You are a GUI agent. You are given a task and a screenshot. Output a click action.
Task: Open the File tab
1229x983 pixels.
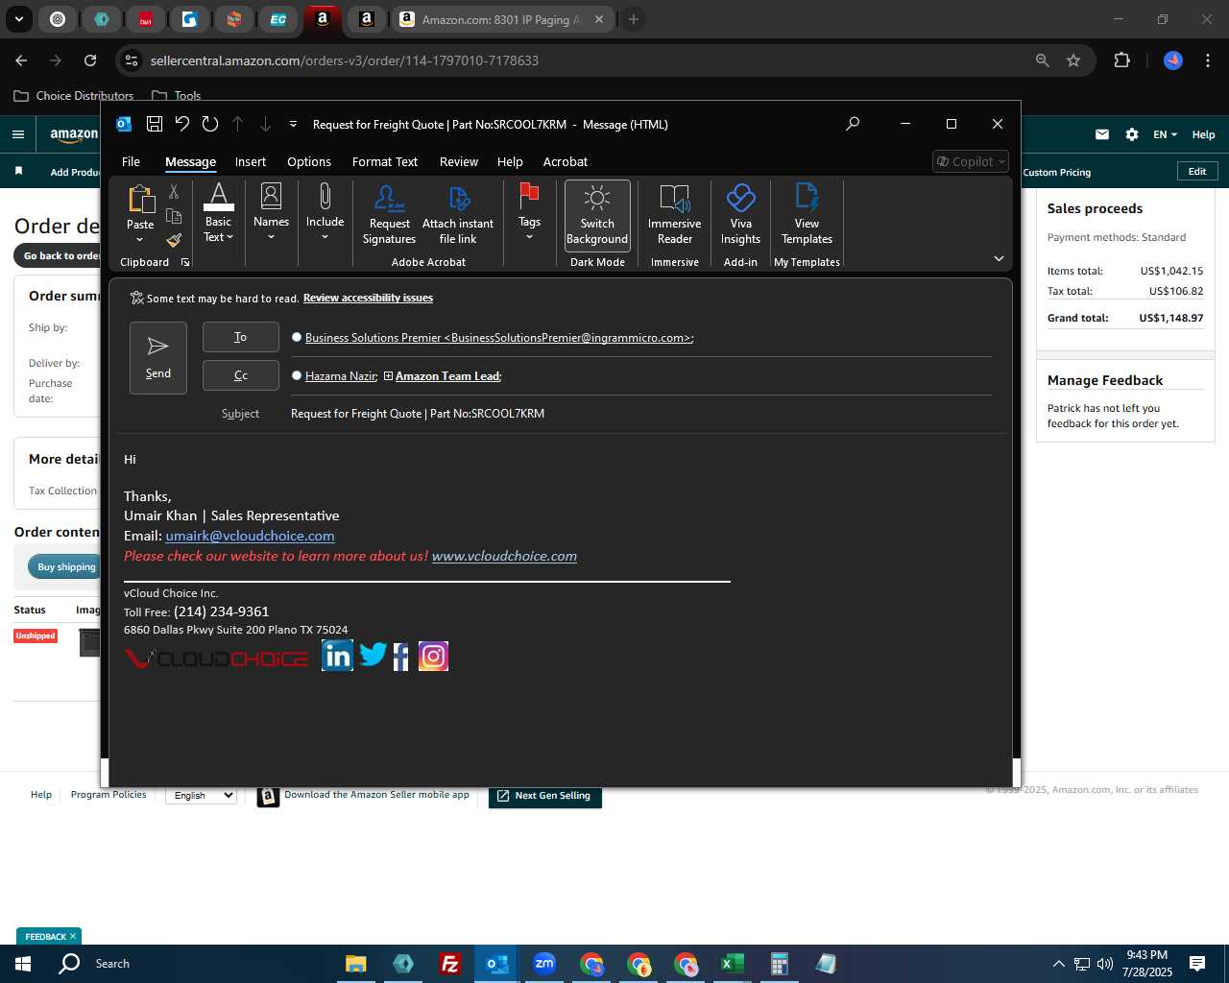coord(131,161)
